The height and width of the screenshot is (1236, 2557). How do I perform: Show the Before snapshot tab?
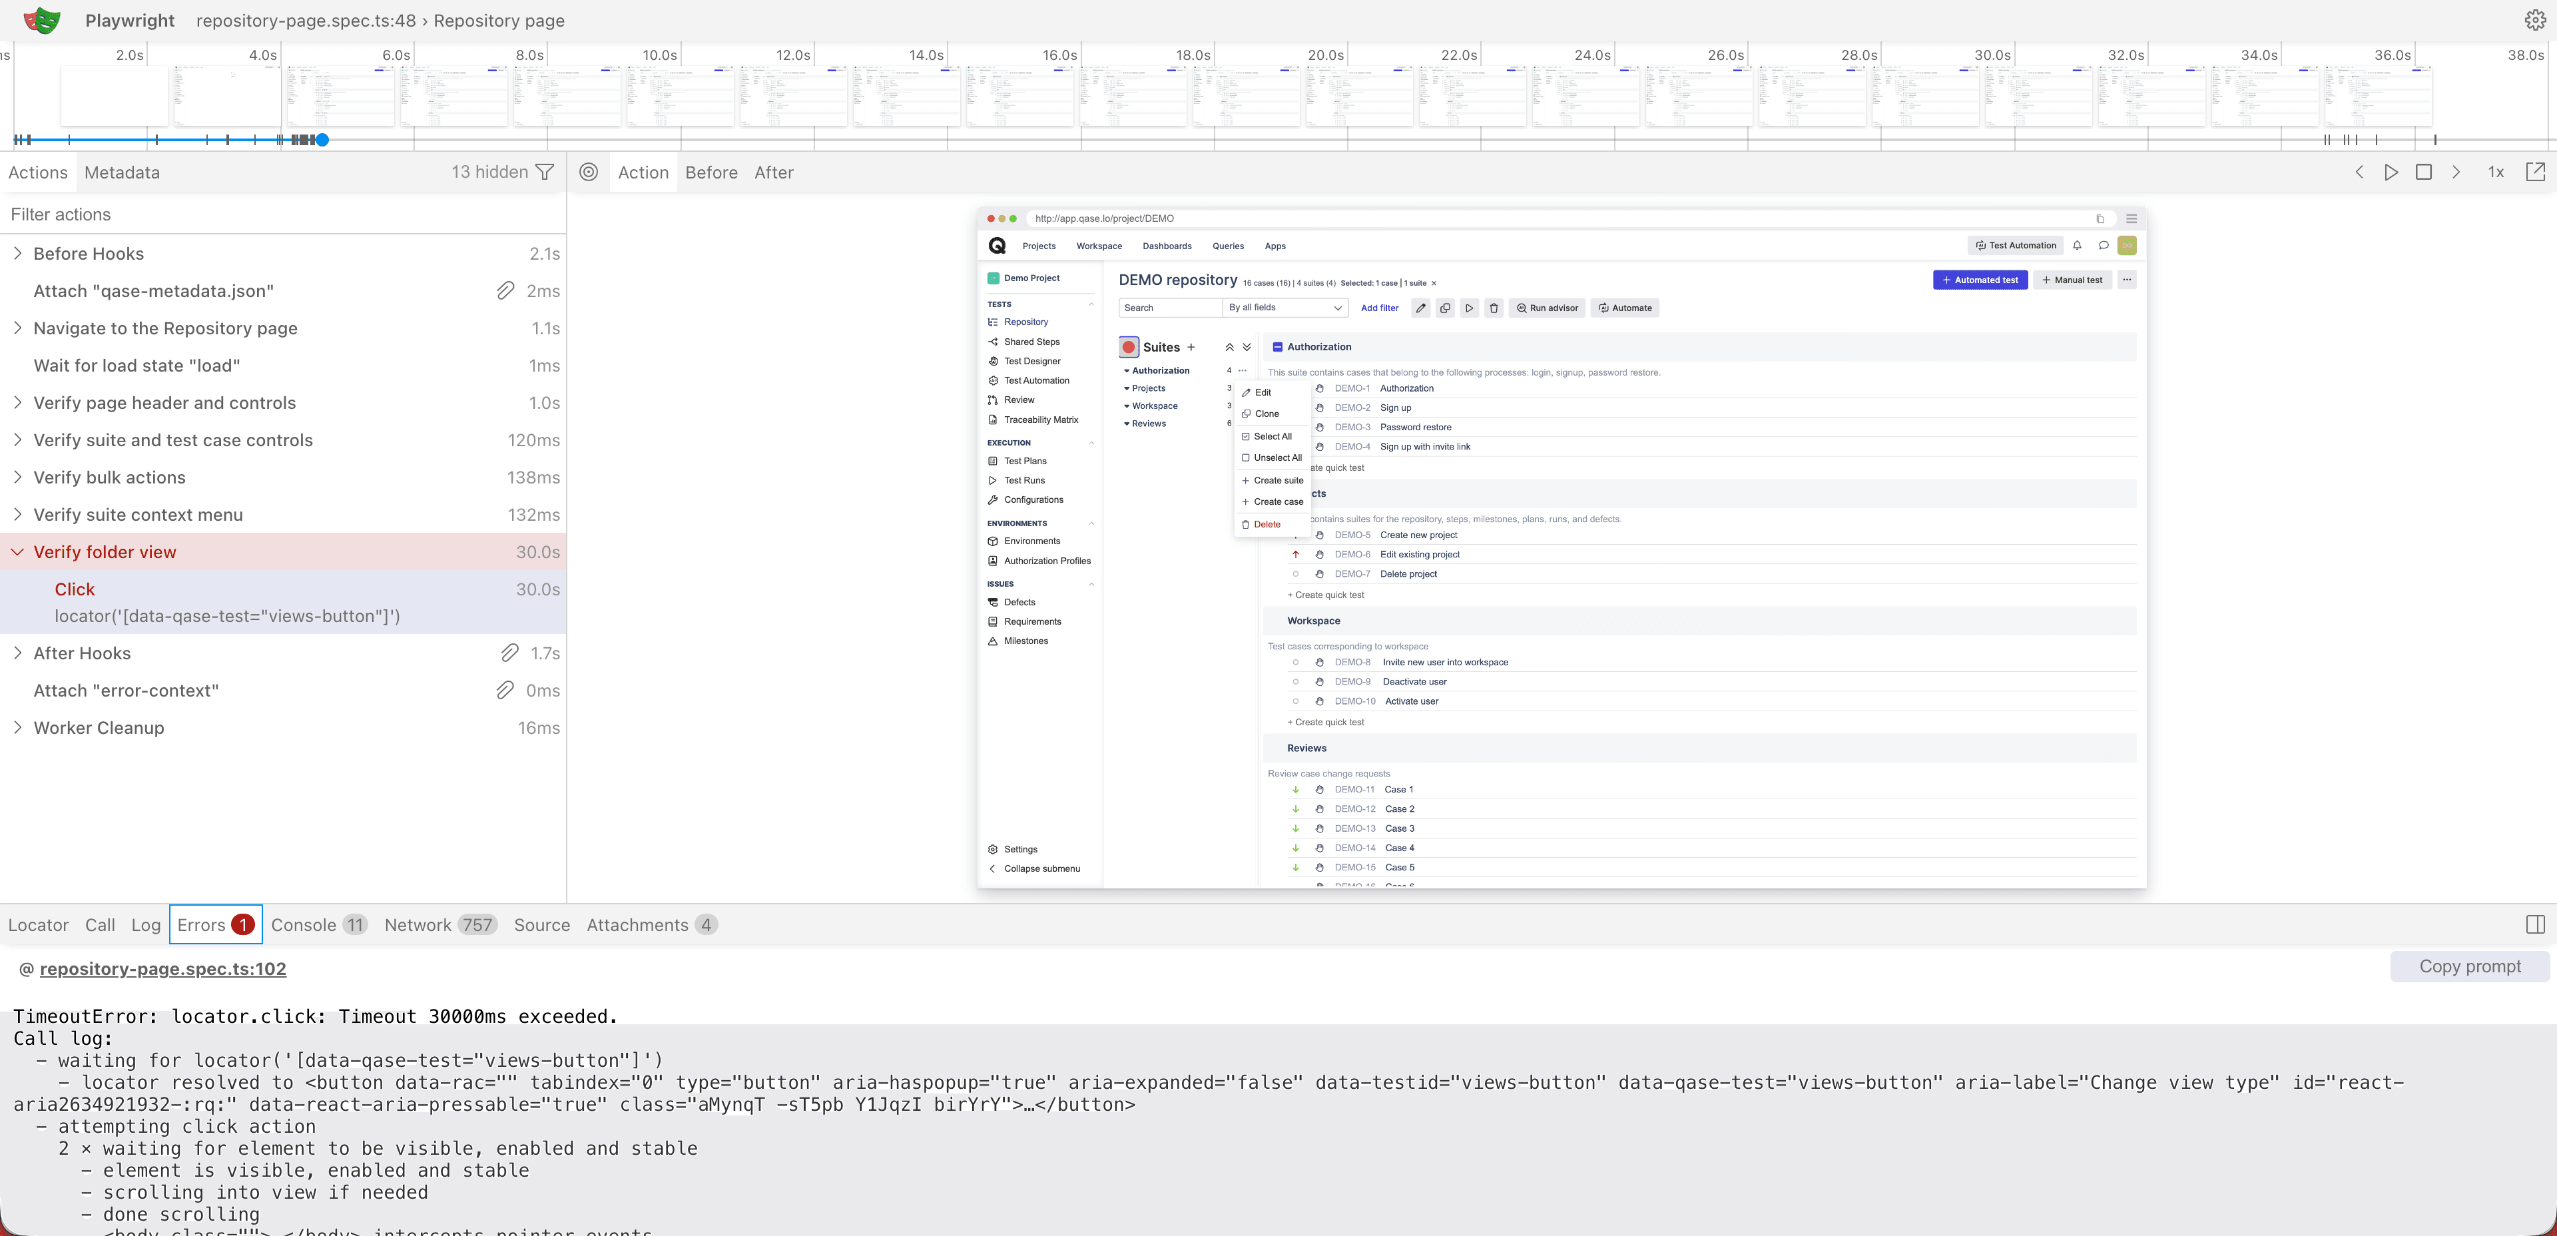pyautogui.click(x=712, y=172)
